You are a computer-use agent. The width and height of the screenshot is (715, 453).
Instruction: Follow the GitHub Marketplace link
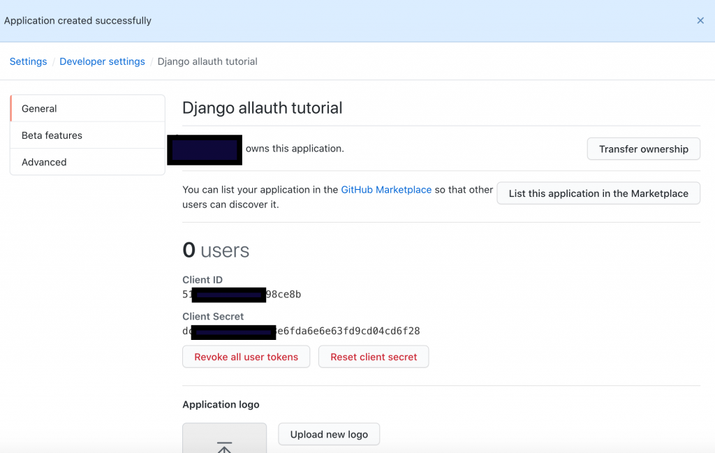(x=386, y=190)
